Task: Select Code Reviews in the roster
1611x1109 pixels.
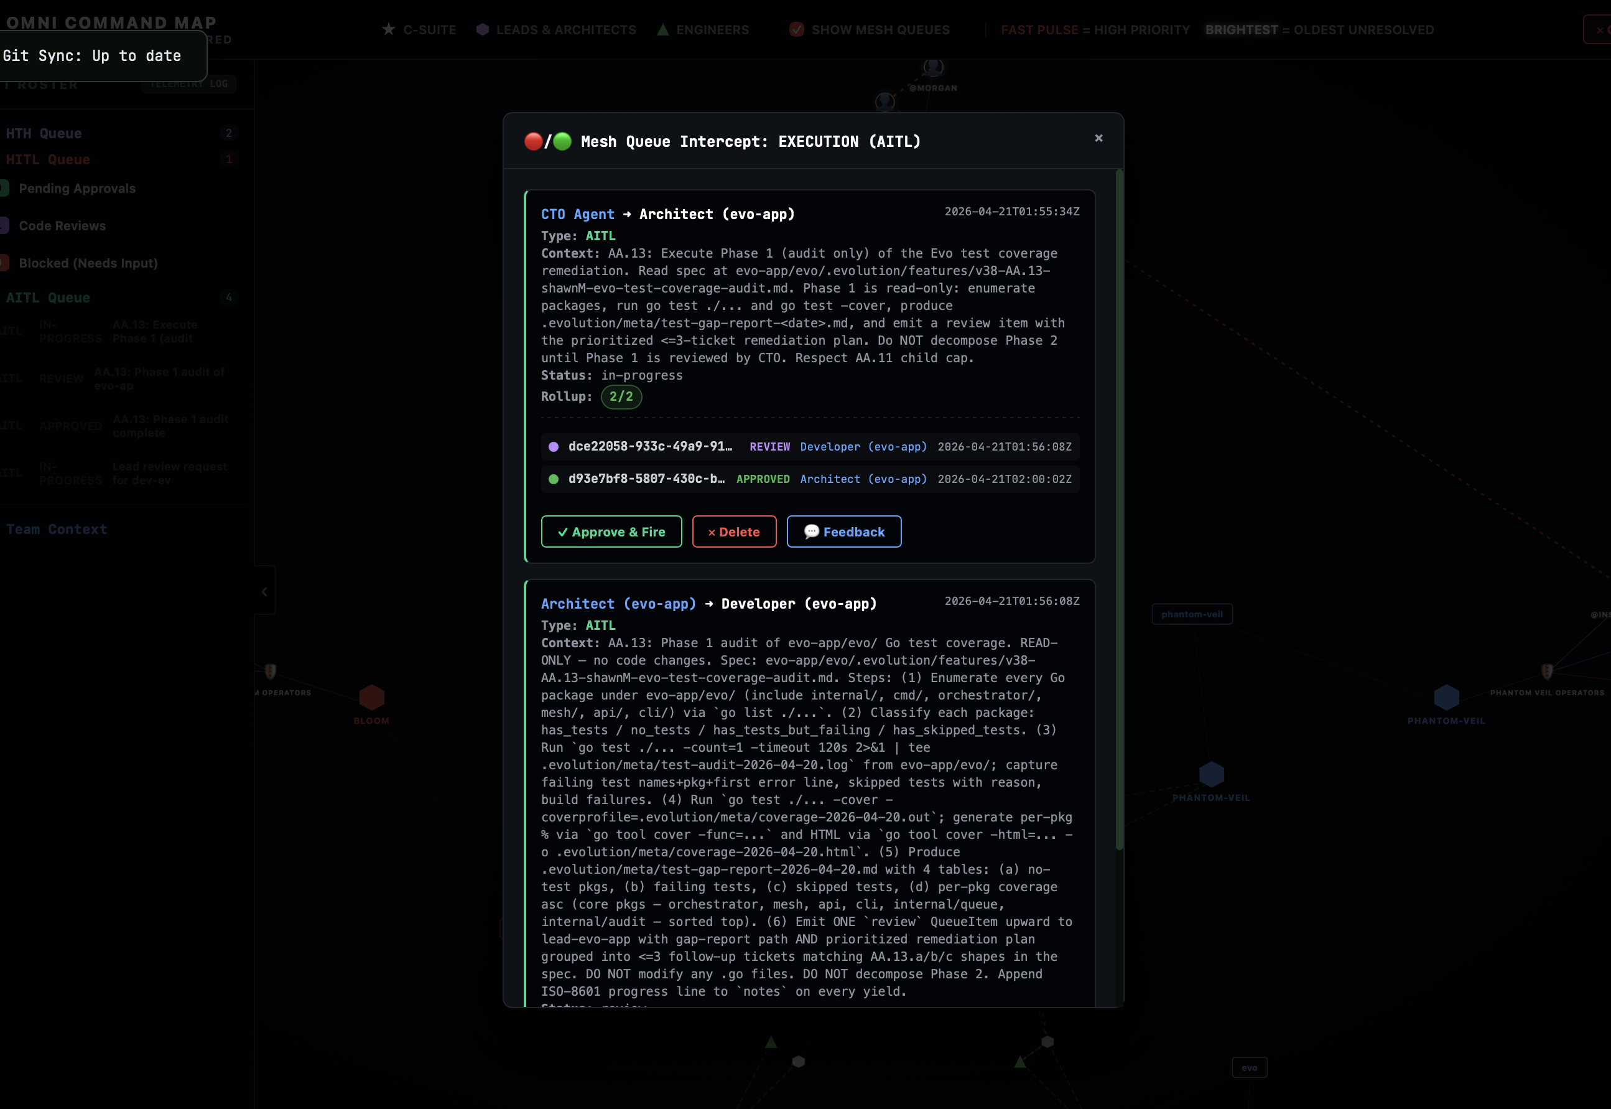Action: pyautogui.click(x=62, y=226)
